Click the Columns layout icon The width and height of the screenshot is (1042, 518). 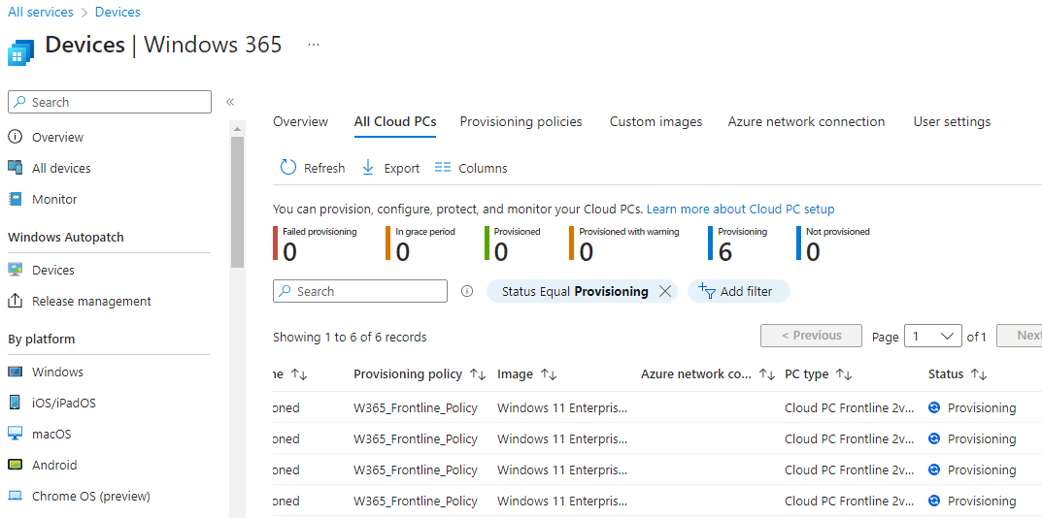click(443, 168)
